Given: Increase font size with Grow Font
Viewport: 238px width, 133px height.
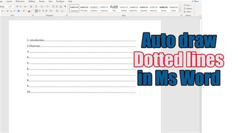Looking at the screenshot, I should click(x=17, y=7).
